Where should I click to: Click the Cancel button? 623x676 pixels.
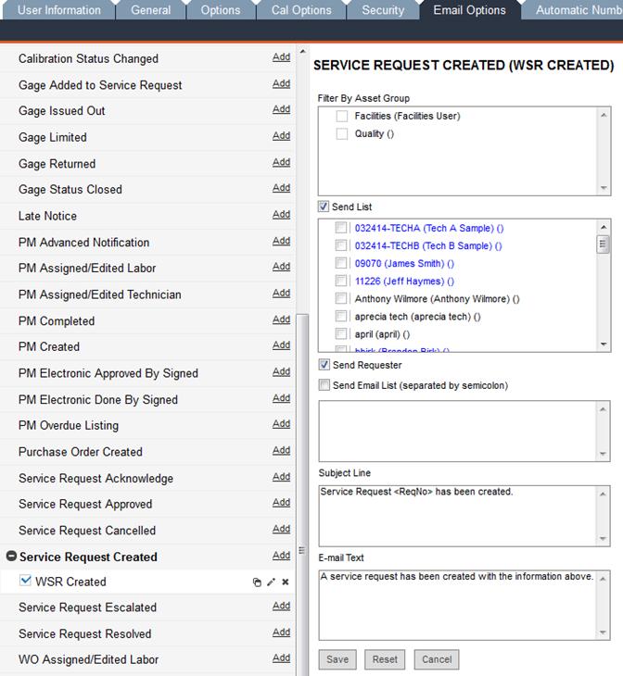click(437, 659)
